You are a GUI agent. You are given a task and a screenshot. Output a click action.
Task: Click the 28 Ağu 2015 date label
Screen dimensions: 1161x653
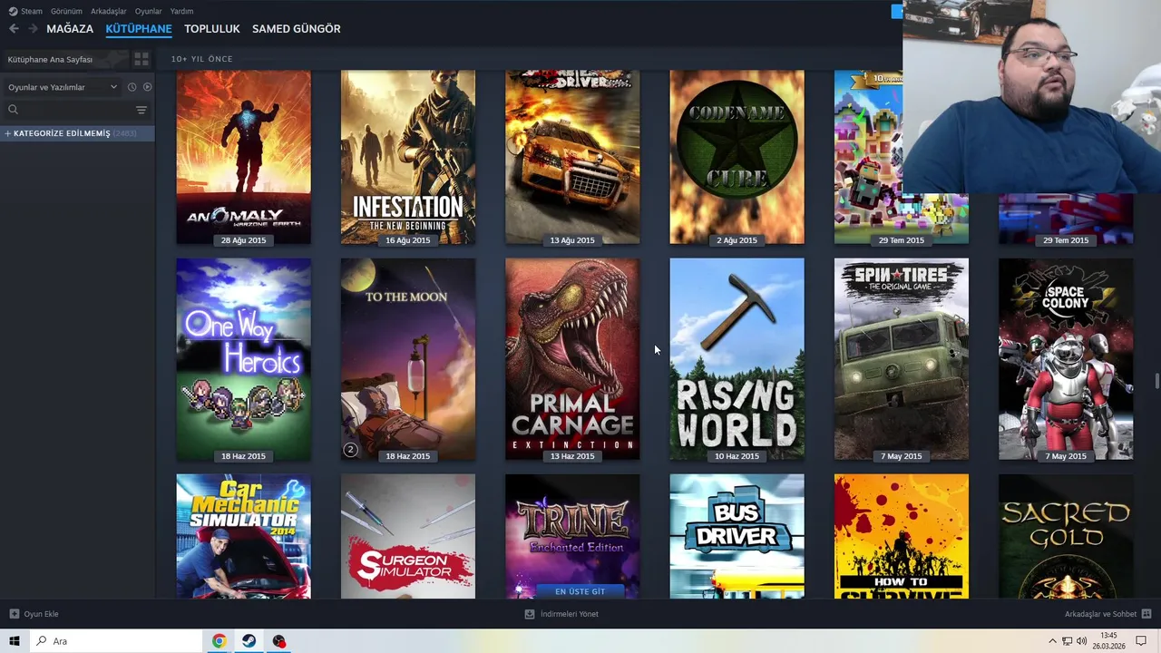pos(243,240)
